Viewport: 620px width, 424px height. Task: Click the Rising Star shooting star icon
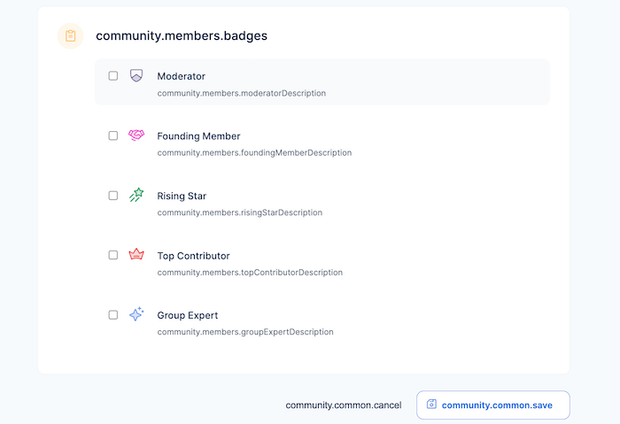click(136, 196)
